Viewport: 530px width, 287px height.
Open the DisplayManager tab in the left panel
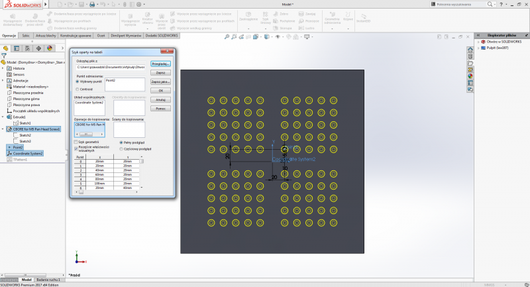50,48
